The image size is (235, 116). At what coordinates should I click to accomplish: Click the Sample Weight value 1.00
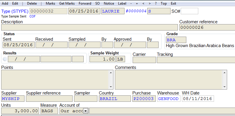(103, 59)
